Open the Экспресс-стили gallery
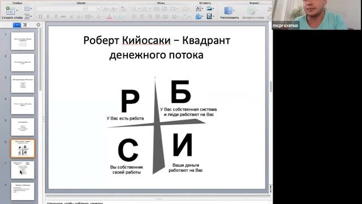This screenshot has width=362, height=204. point(253,12)
